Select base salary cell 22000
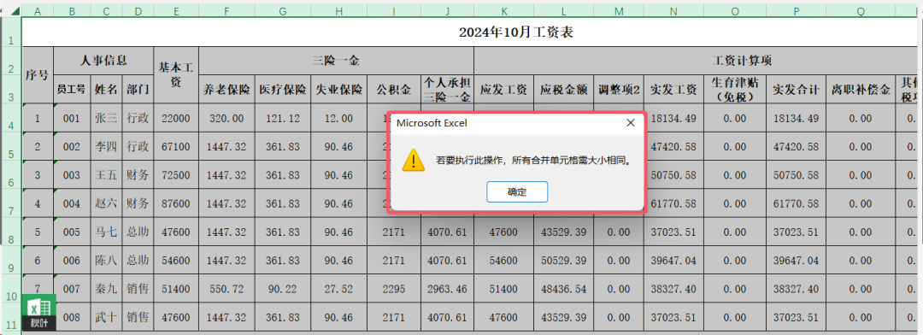 point(176,118)
